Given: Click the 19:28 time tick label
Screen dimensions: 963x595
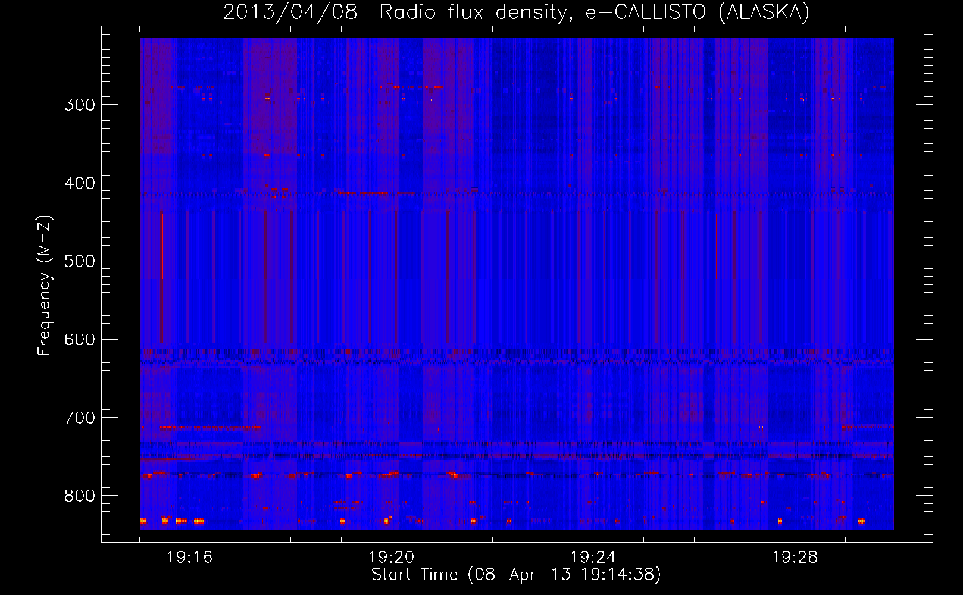Looking at the screenshot, I should pos(795,558).
